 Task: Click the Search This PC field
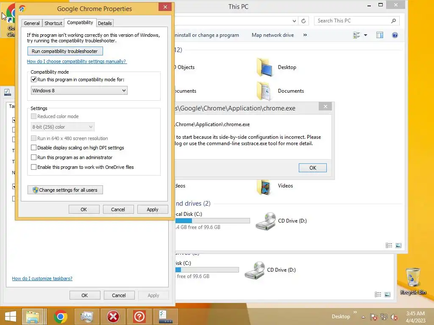click(x=356, y=21)
